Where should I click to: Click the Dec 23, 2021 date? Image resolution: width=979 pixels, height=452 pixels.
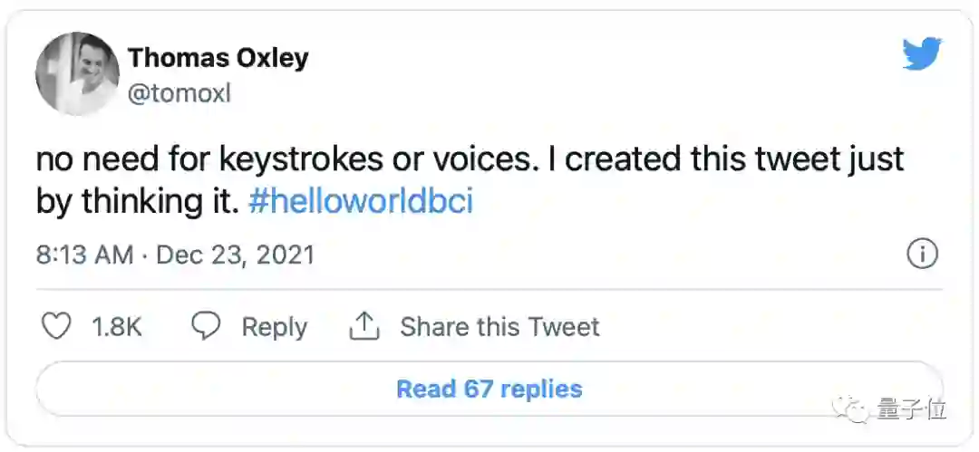click(x=235, y=255)
